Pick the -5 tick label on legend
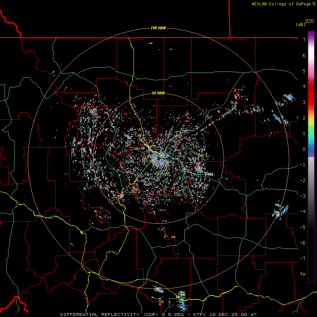The height and width of the screenshot is (317, 317). click(303, 228)
